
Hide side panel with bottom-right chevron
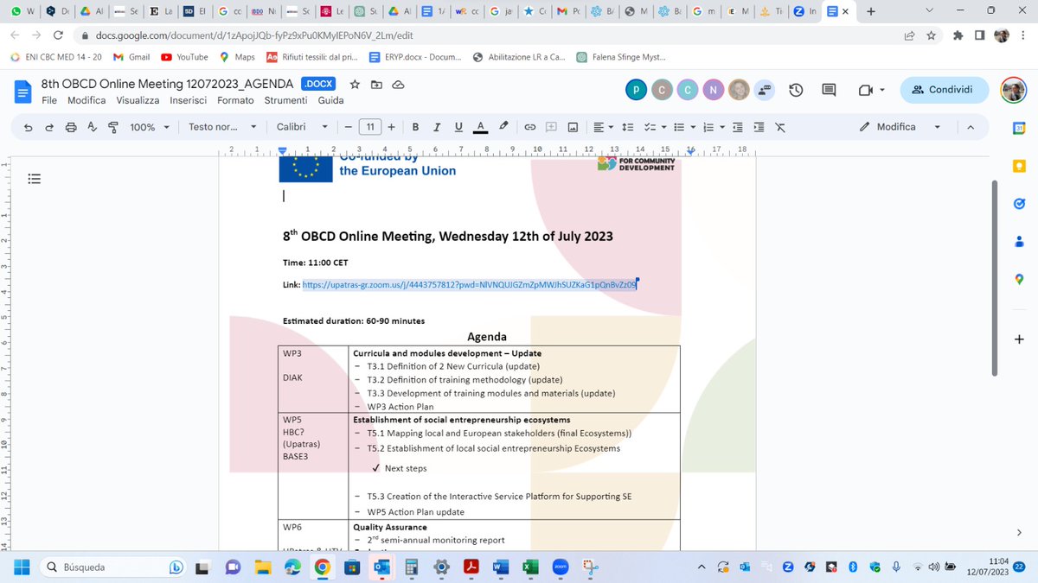pyautogui.click(x=1019, y=532)
